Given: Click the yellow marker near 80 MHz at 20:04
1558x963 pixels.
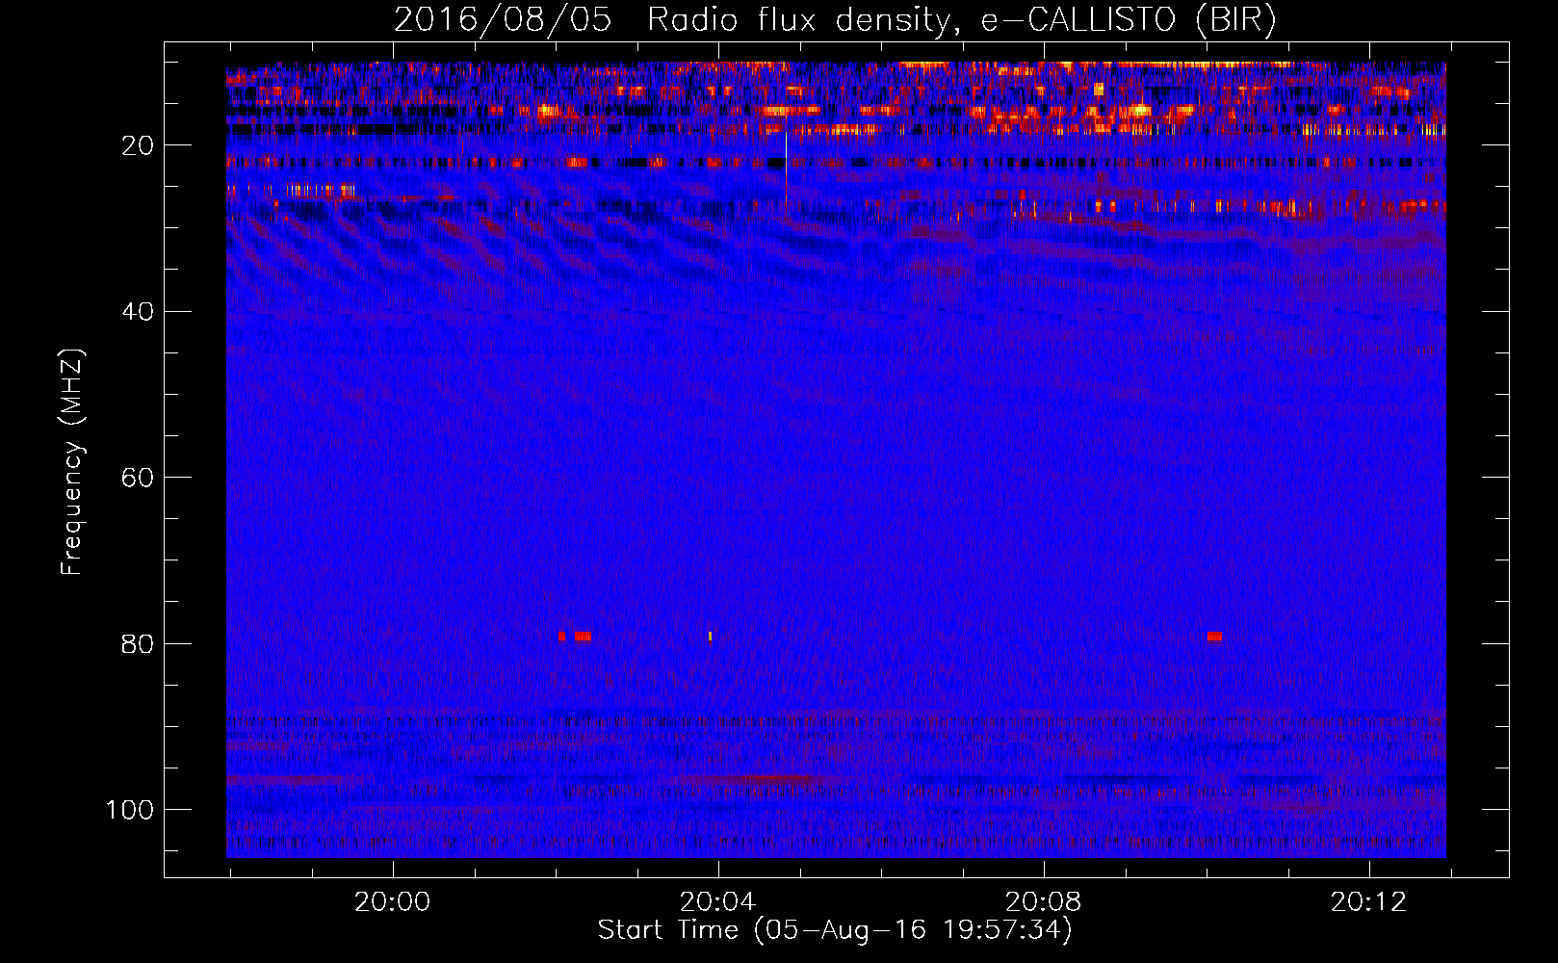Looking at the screenshot, I should (x=711, y=637).
